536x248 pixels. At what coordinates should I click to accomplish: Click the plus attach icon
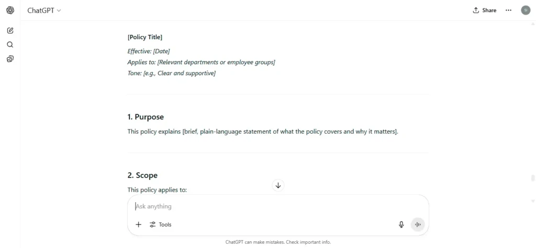click(138, 225)
